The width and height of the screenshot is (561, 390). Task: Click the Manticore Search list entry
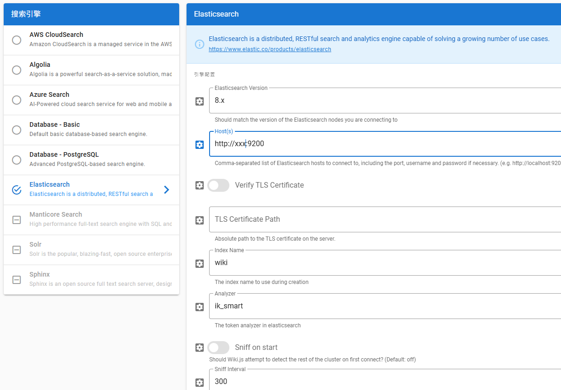[91, 220]
